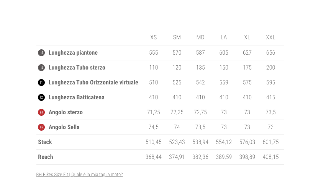313x183 pixels.
Task: Click the red a2 seat angle badge
Action: [x=41, y=128]
